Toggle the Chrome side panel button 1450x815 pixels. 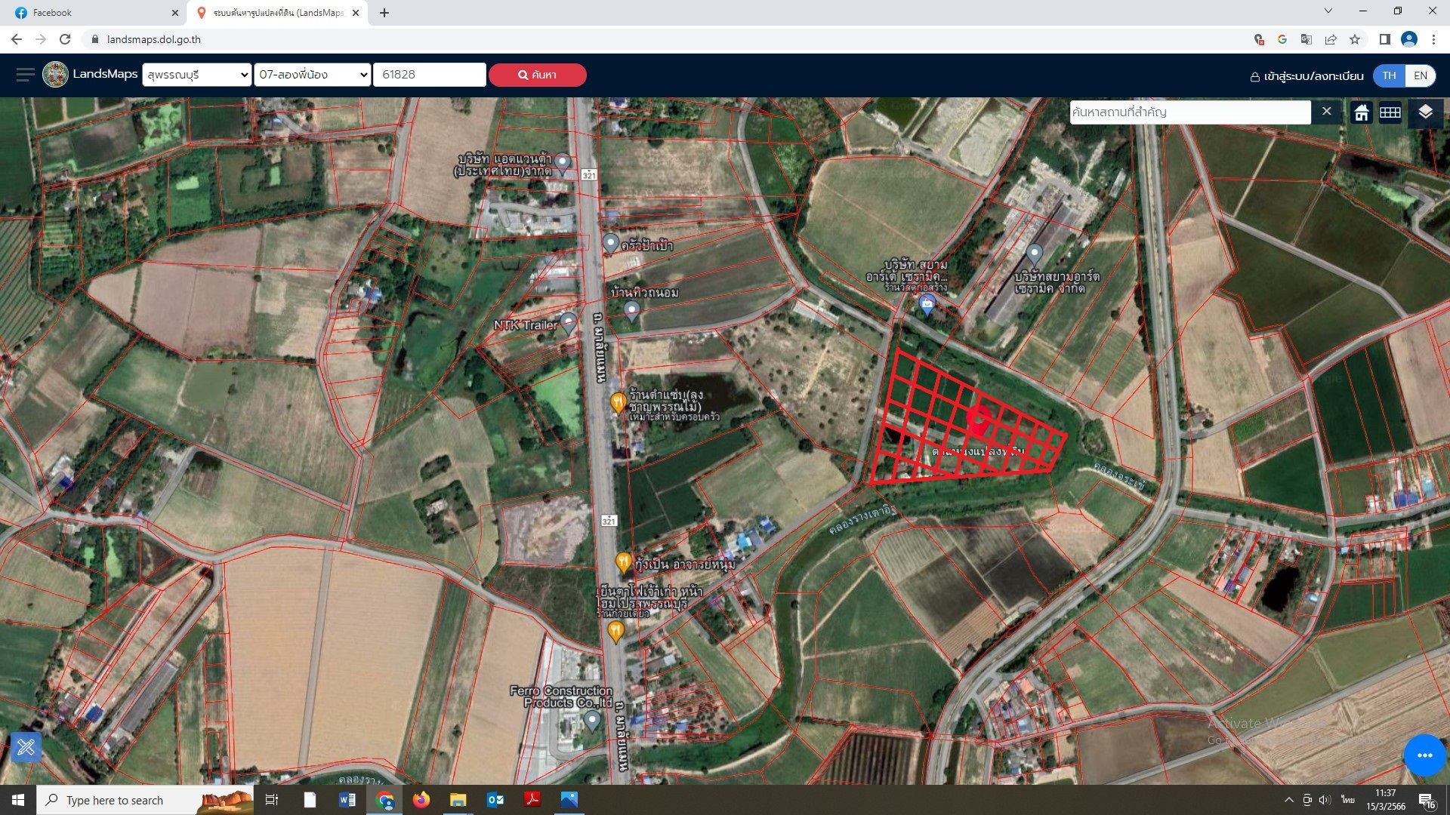tap(1384, 39)
